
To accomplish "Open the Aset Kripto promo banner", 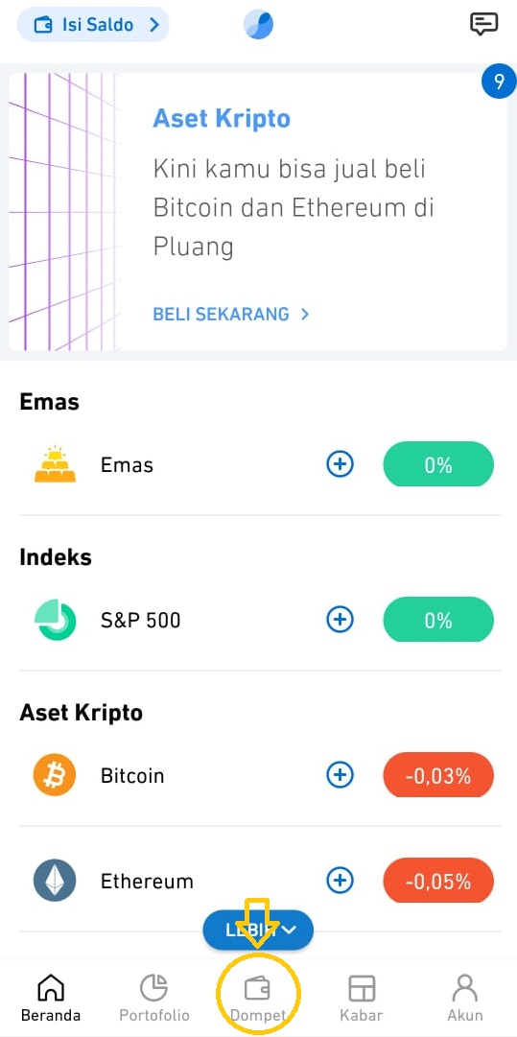I will [258, 212].
